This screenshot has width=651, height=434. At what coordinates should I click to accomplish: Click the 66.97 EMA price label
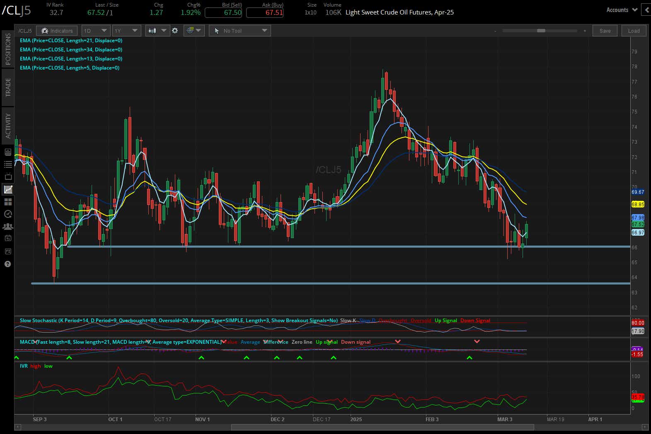pyautogui.click(x=638, y=233)
